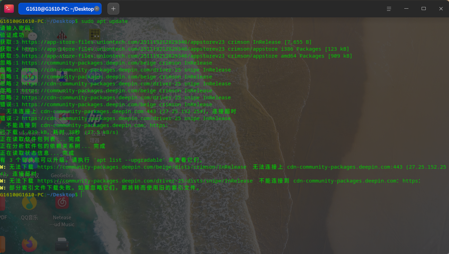Click the W: '部分索引文件下载失败' warning line
Viewport: 449px width, 254px height.
[100, 188]
